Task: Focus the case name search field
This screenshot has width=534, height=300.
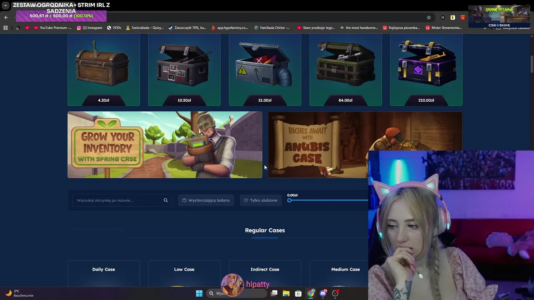Action: click(122, 200)
